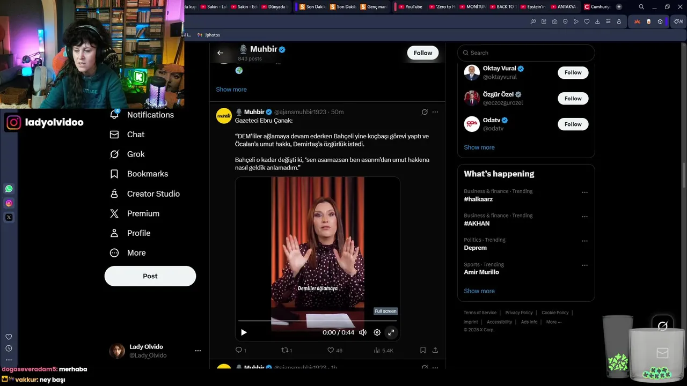Go to Profile page
687x386 pixels.
(x=130, y=233)
